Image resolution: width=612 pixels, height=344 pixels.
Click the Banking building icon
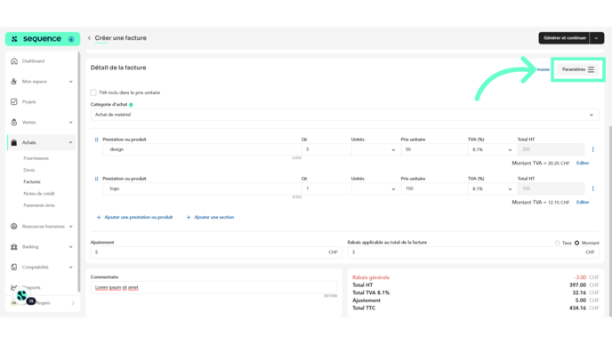pos(14,247)
